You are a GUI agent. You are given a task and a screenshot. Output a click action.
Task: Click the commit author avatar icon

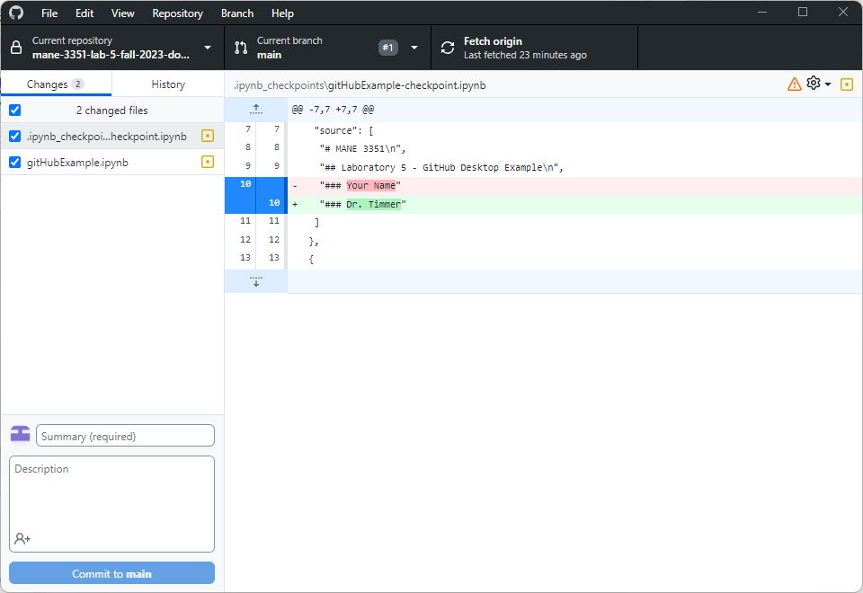(20, 435)
